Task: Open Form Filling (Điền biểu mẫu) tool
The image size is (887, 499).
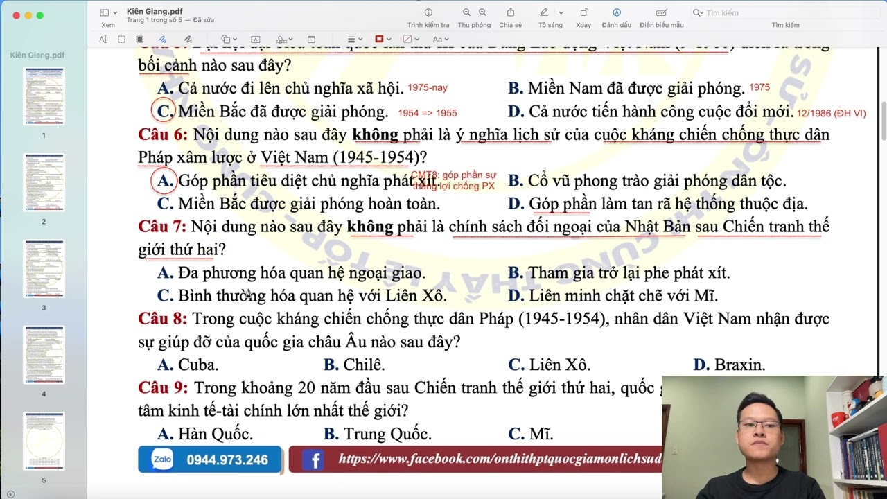Action: click(x=662, y=12)
